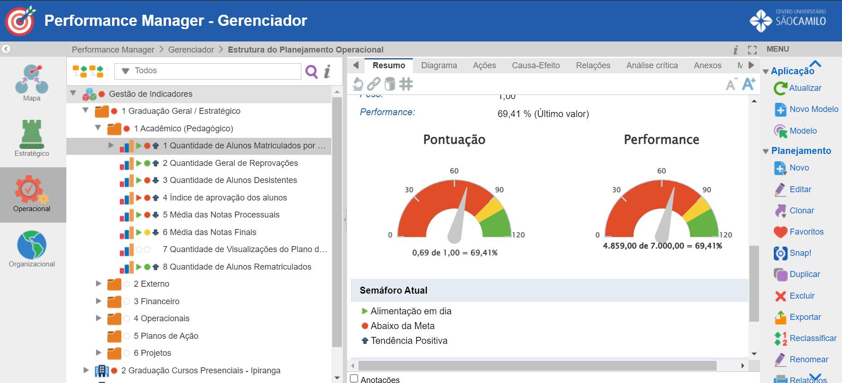842x383 pixels.
Task: Click the database cylinder toolbar icon
Action: coord(390,84)
